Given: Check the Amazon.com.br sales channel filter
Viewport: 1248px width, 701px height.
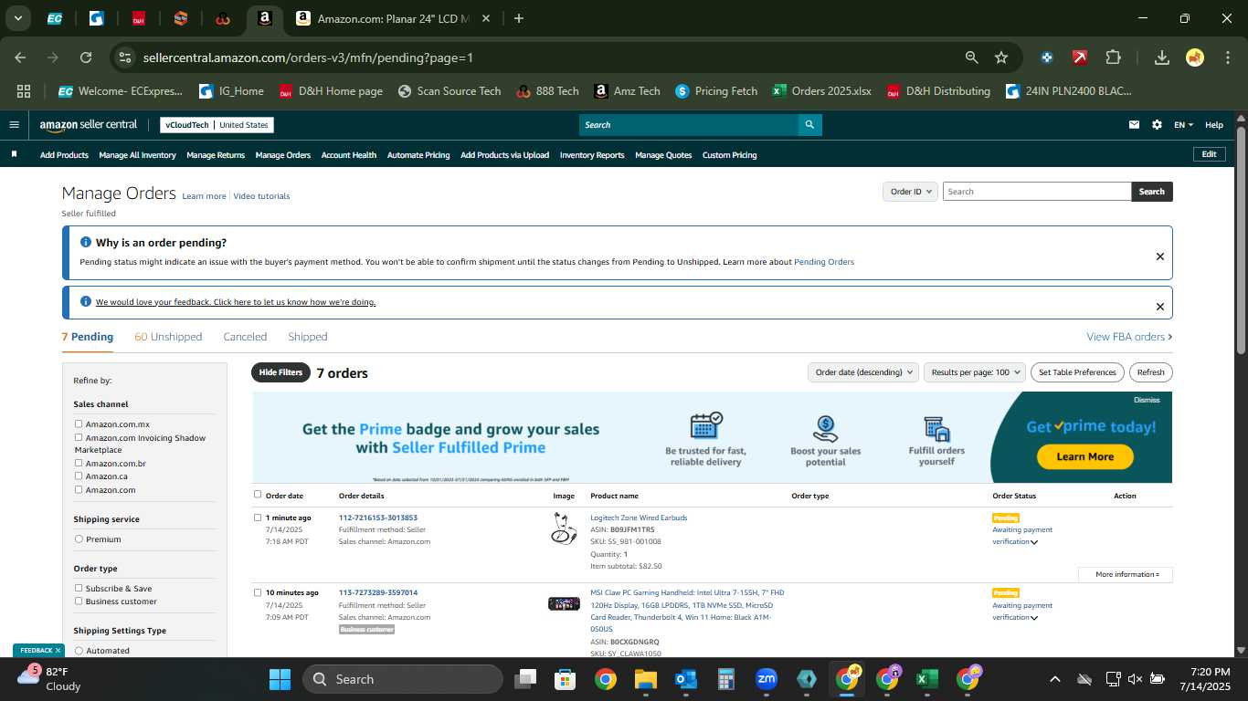Looking at the screenshot, I should pos(79,463).
